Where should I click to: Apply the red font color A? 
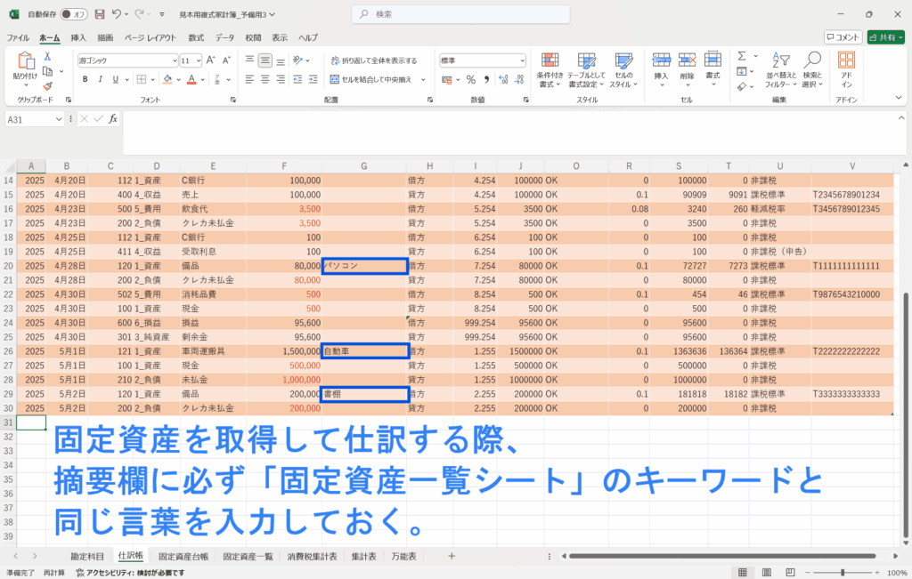tap(191, 79)
